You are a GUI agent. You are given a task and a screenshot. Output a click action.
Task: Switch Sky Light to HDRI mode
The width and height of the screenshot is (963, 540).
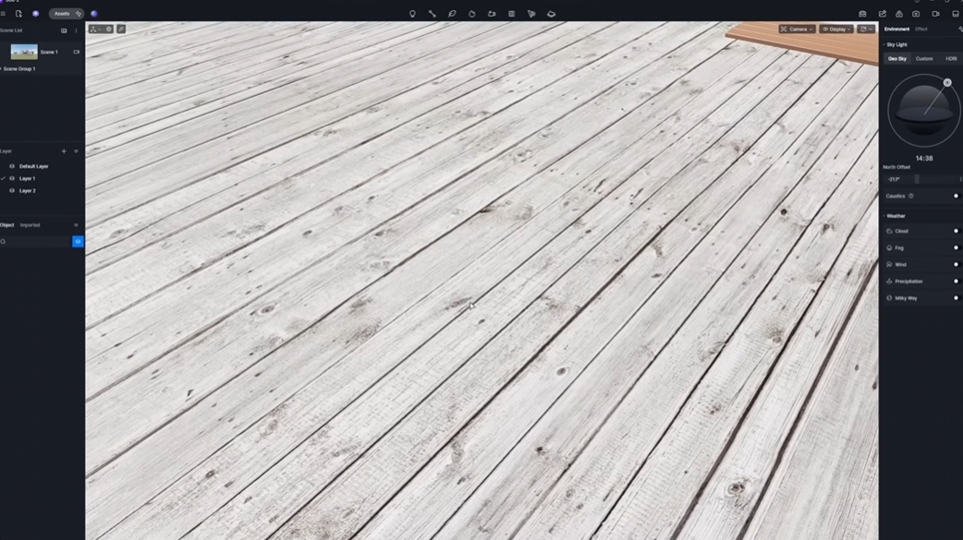coord(950,58)
